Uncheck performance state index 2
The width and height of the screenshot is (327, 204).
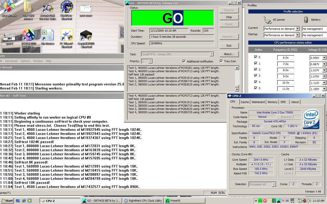(x=256, y=70)
